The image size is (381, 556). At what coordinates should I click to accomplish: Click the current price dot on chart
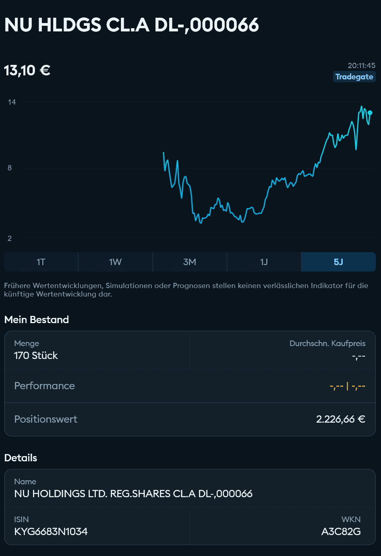pos(370,113)
